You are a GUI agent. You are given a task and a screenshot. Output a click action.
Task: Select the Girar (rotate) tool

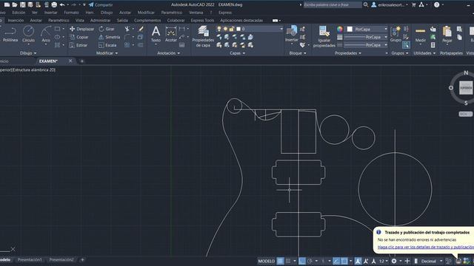(107, 29)
